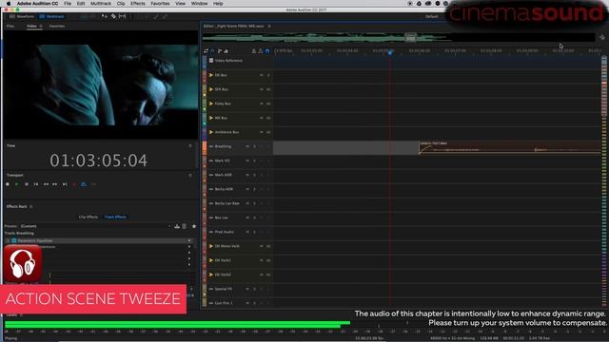Switch to the Files panel tab
The width and height of the screenshot is (609, 342).
click(10, 26)
